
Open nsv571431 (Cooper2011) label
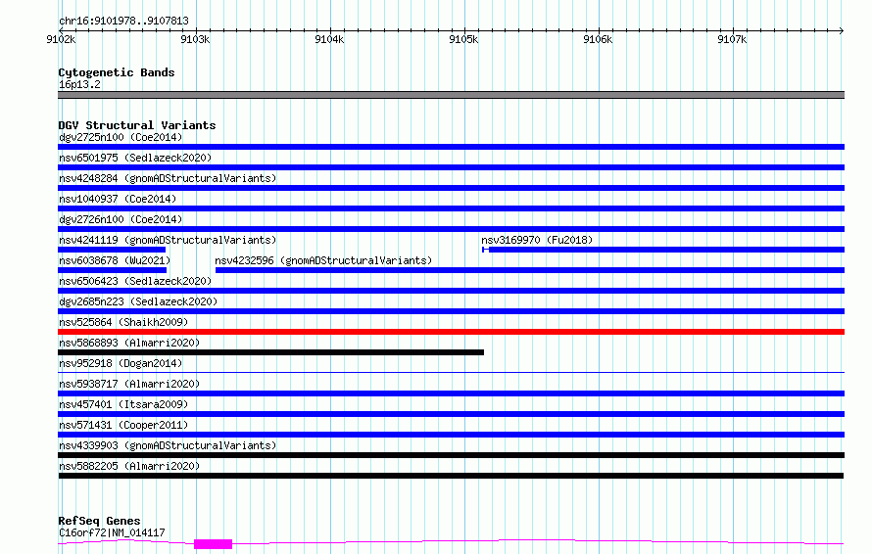(x=123, y=425)
